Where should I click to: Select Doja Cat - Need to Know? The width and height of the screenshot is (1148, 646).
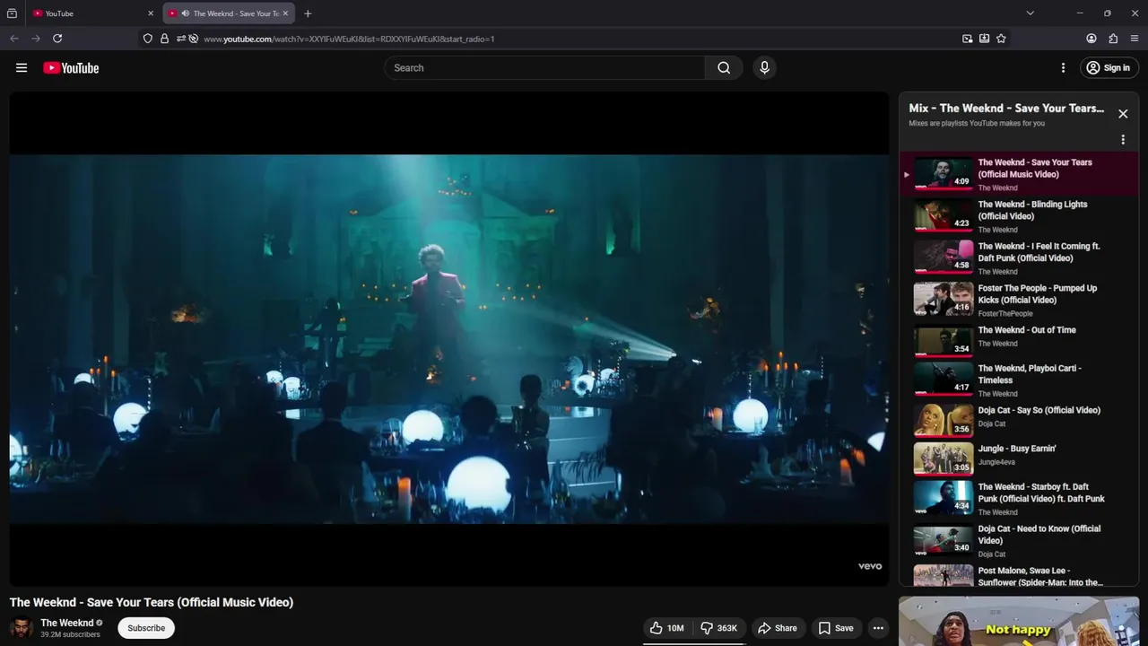coord(1019,541)
